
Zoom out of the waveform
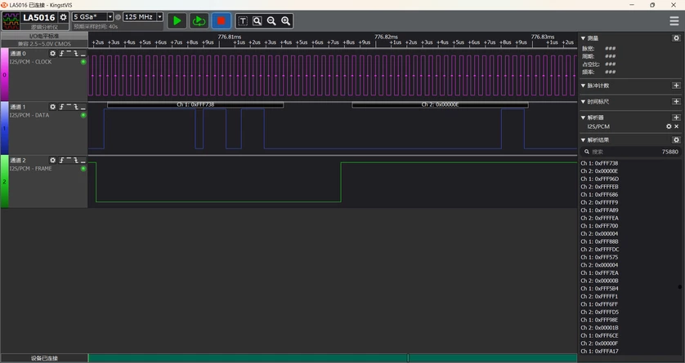point(271,21)
